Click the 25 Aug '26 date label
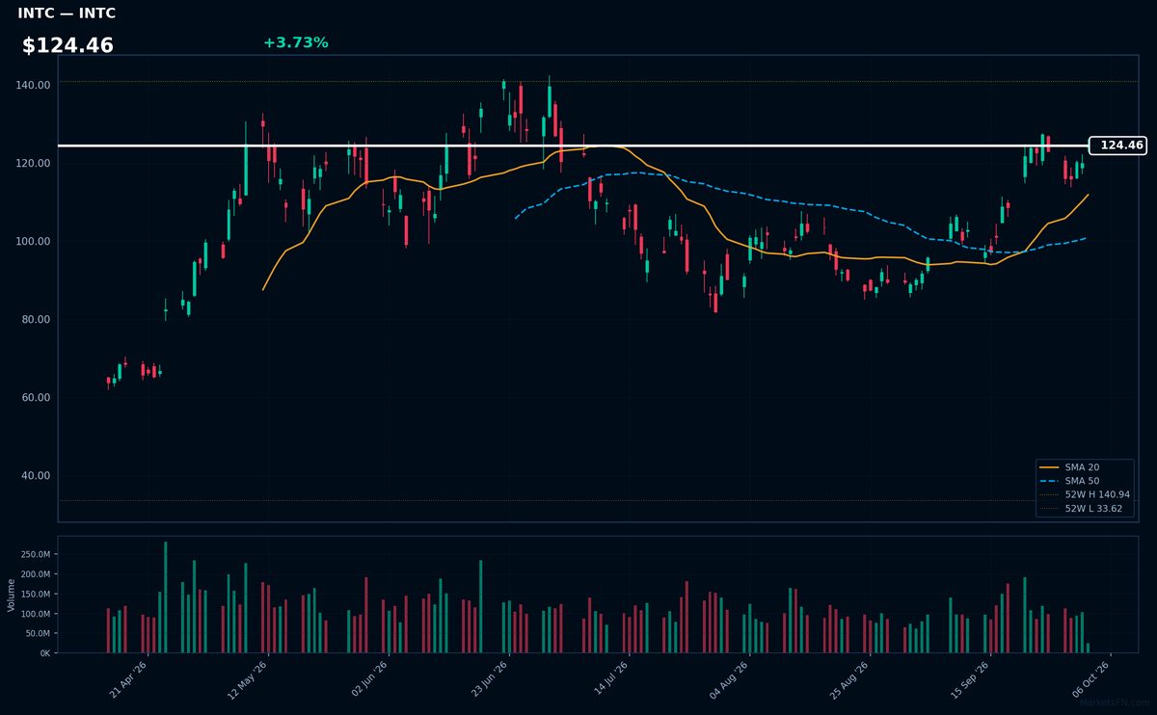 tap(851, 680)
